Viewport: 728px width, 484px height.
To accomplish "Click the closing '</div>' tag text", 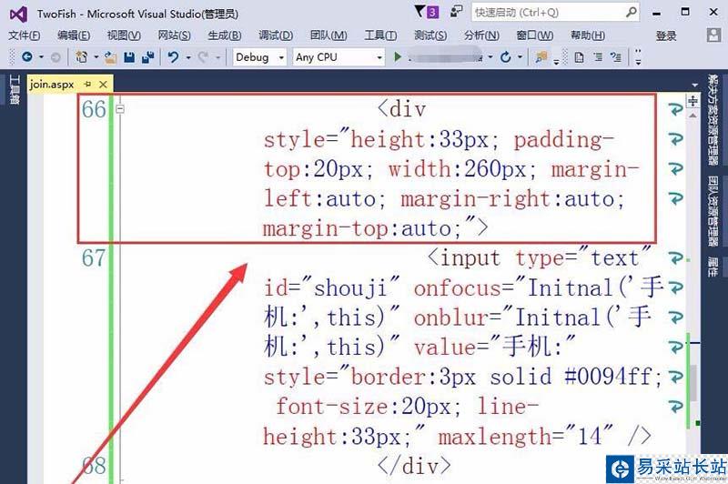I will click(x=414, y=466).
